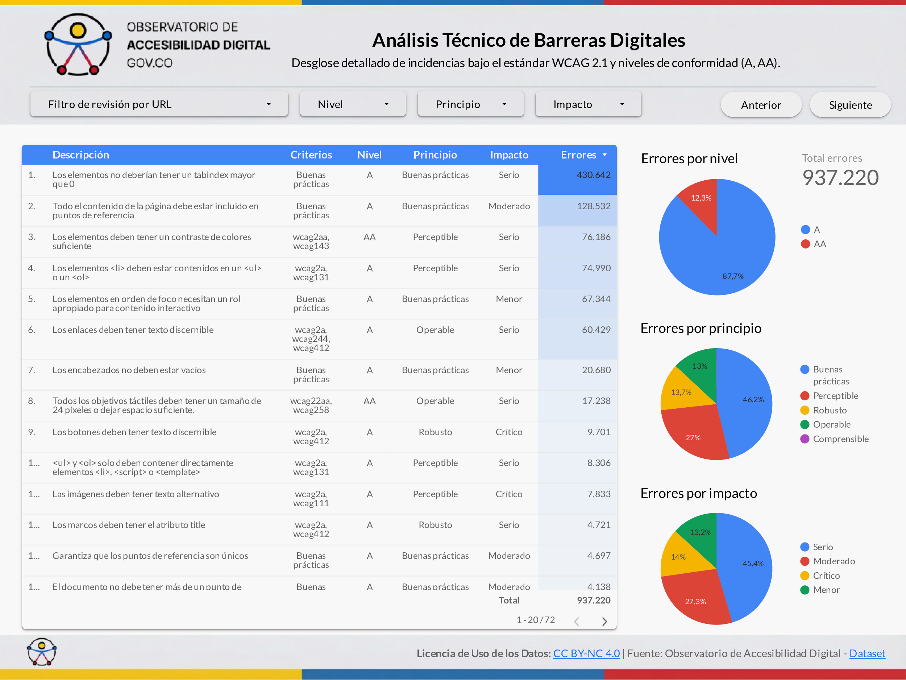The image size is (906, 680).
Task: Expand the Impacto filter dropdown
Action: [588, 104]
